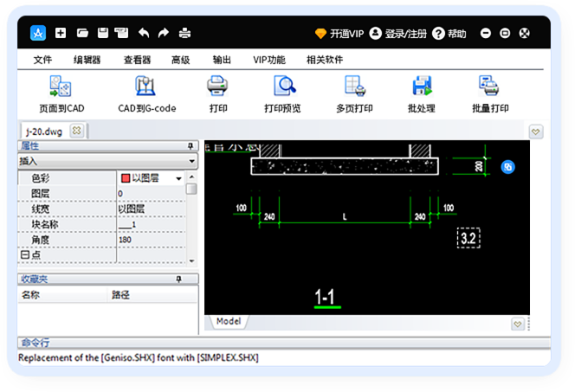
Task: Click the 批量打印 batch print icon
Action: pos(488,86)
